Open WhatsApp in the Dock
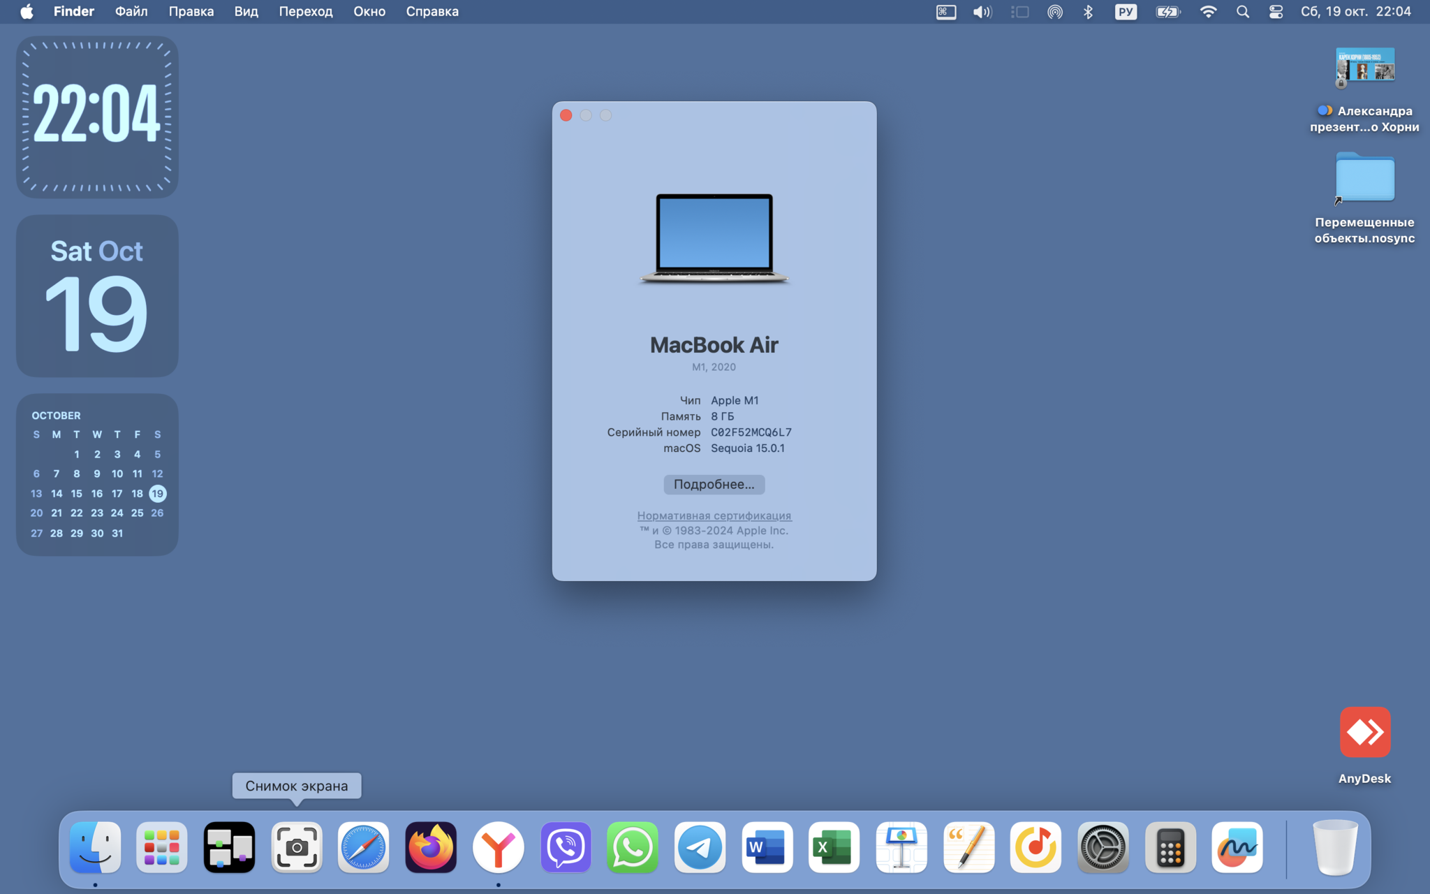Image resolution: width=1430 pixels, height=894 pixels. (633, 847)
